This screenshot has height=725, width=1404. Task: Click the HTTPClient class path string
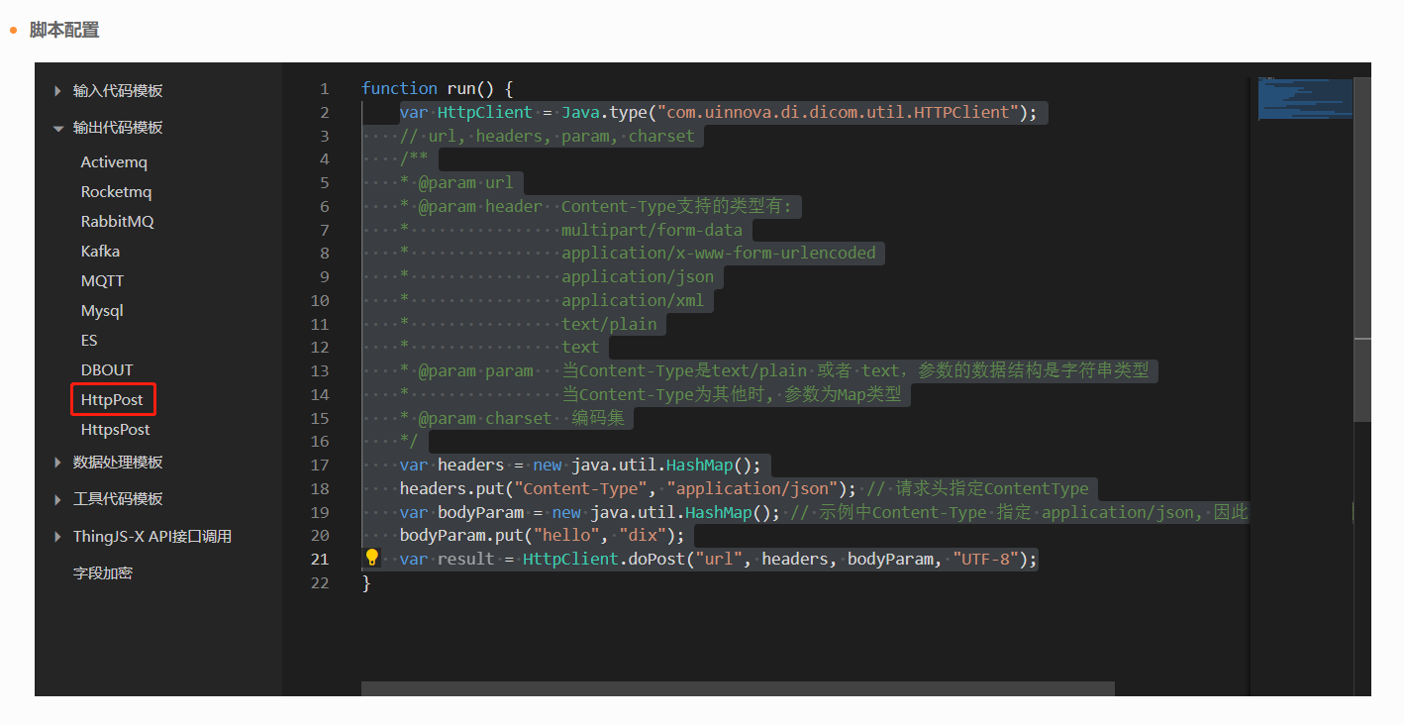point(837,112)
